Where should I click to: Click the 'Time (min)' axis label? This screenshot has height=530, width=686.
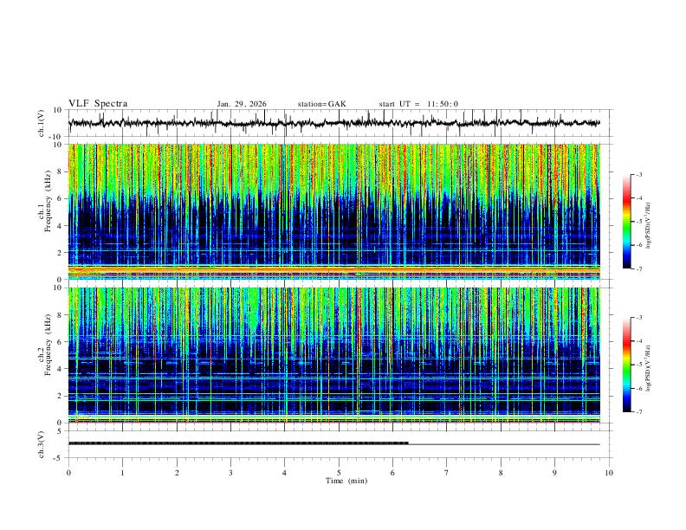point(346,481)
